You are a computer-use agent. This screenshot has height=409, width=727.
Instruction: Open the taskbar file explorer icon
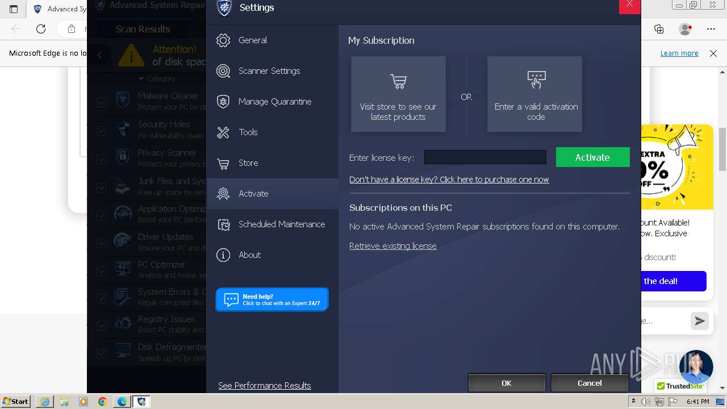(x=64, y=402)
